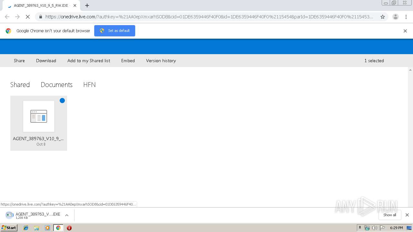Go back in browser history
The height and width of the screenshot is (232, 413).
[7, 17]
